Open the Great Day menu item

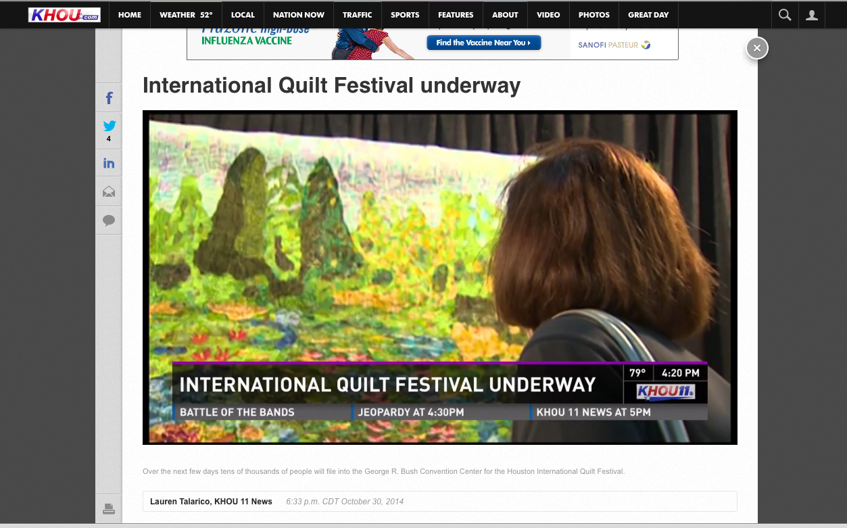click(x=648, y=15)
